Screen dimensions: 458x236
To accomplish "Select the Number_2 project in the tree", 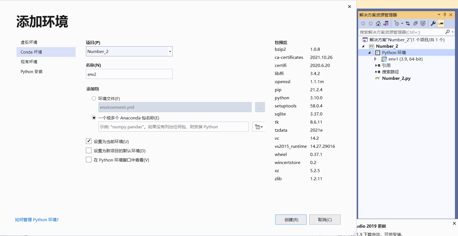I will click(387, 46).
